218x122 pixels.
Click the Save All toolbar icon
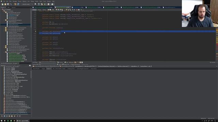(11, 4)
